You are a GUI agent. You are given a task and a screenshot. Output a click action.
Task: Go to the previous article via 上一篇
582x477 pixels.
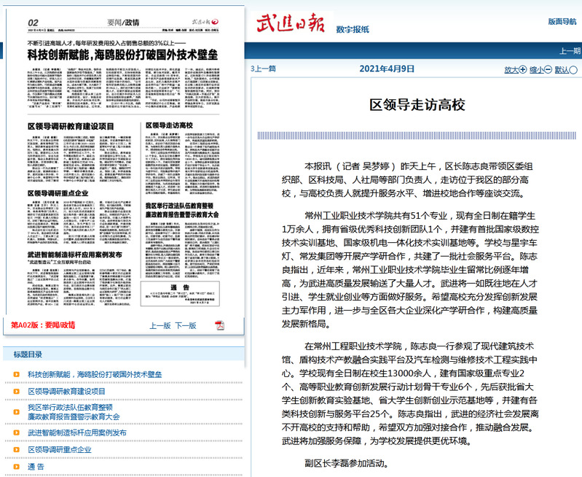264,69
